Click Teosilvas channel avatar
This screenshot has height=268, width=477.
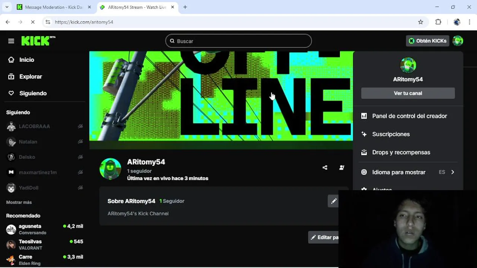pyautogui.click(x=11, y=245)
